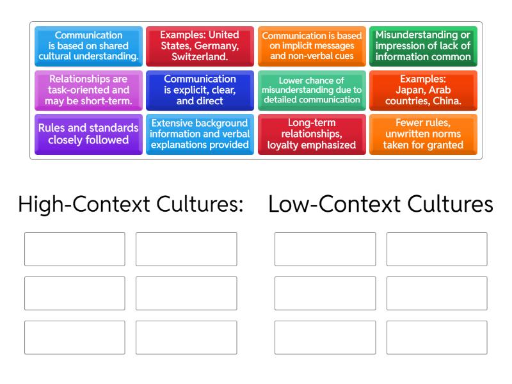Select the tile about lower chance of misunderstanding

[312, 90]
